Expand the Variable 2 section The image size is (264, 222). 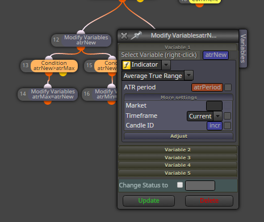178,150
